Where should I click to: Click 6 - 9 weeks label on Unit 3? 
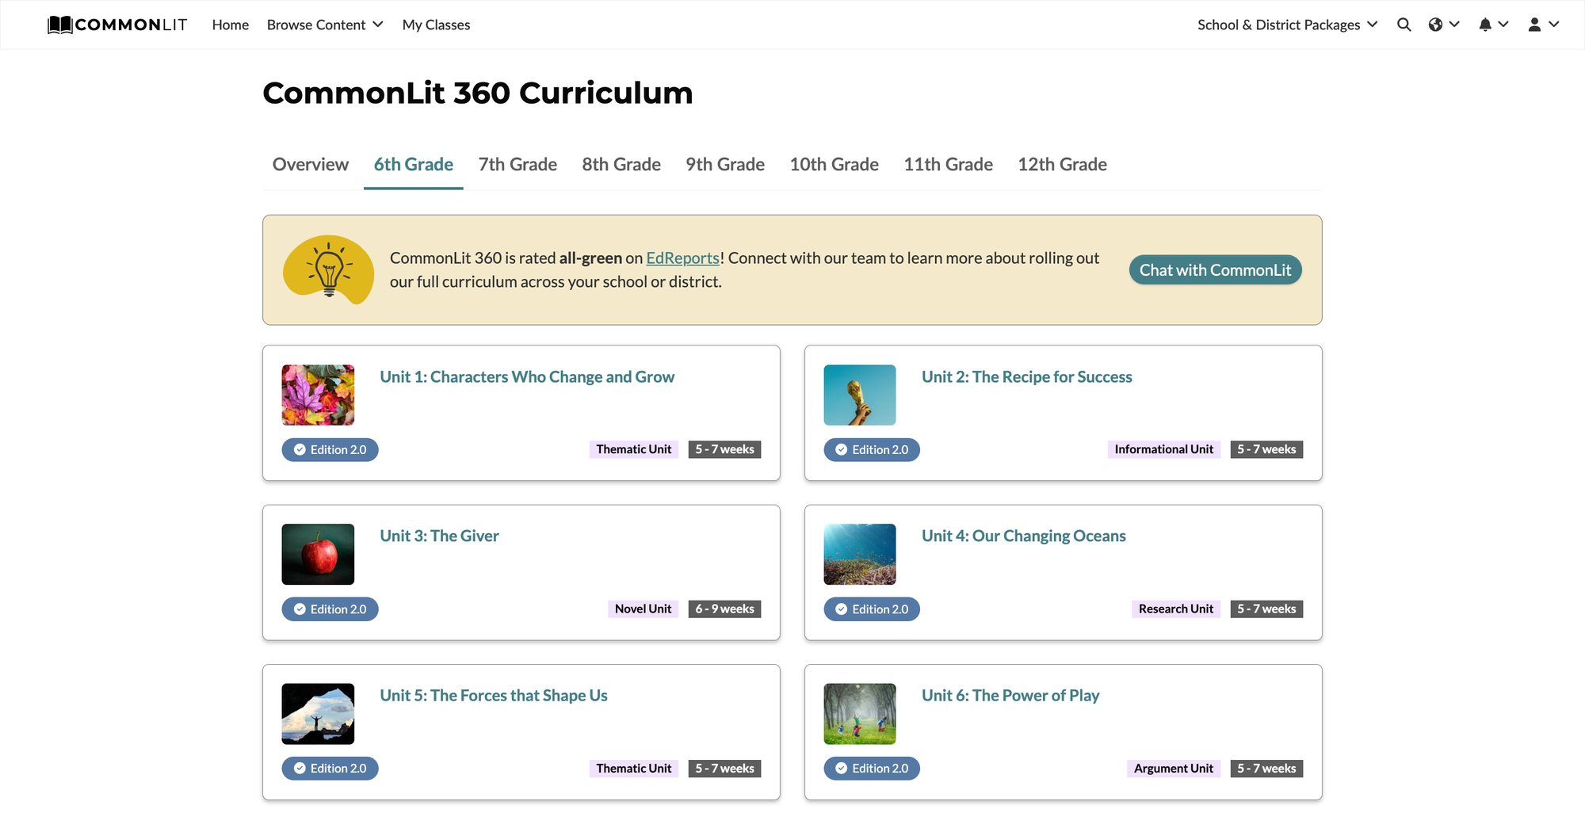[724, 609]
